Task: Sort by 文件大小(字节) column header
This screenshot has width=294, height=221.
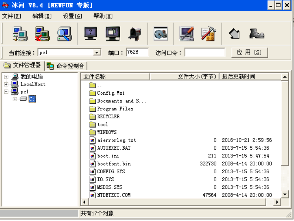Action: (x=185, y=76)
